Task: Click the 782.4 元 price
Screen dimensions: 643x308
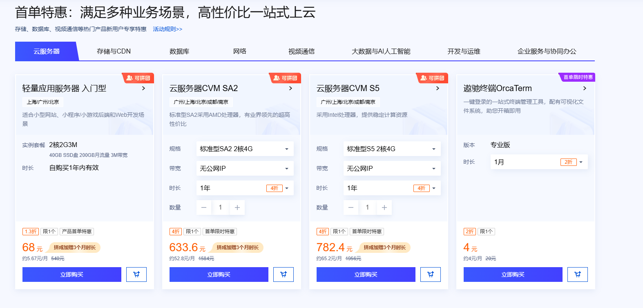Action: [x=334, y=248]
